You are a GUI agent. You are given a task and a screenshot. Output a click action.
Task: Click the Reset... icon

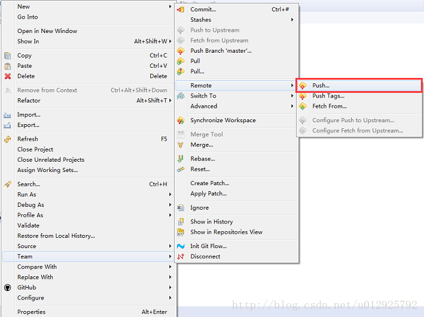(181, 170)
